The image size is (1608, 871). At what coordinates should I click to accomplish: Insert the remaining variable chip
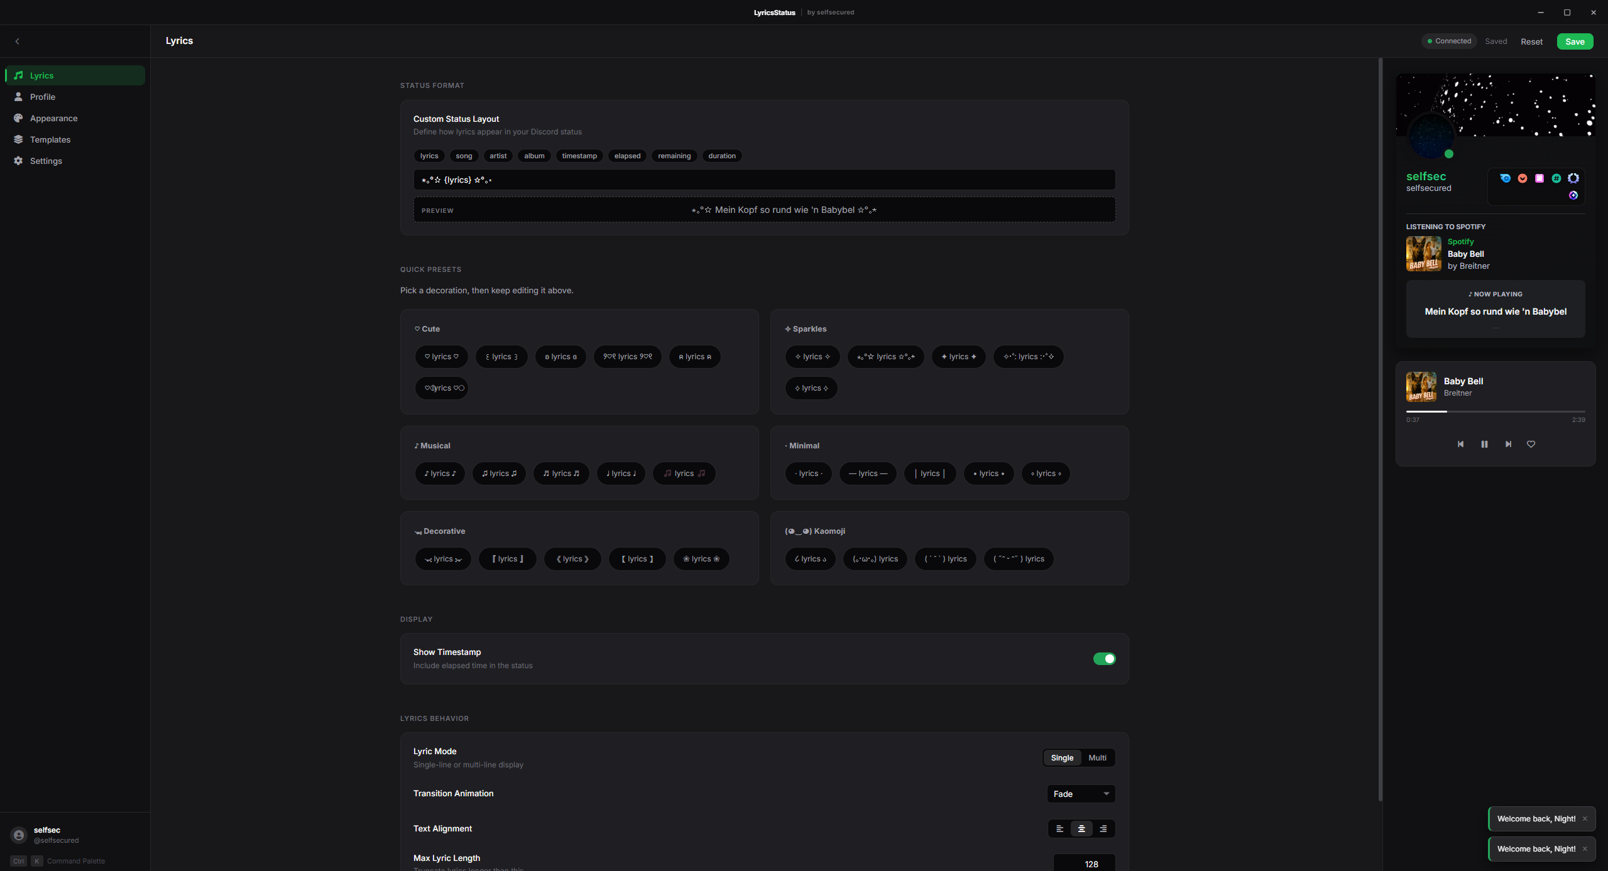(674, 156)
